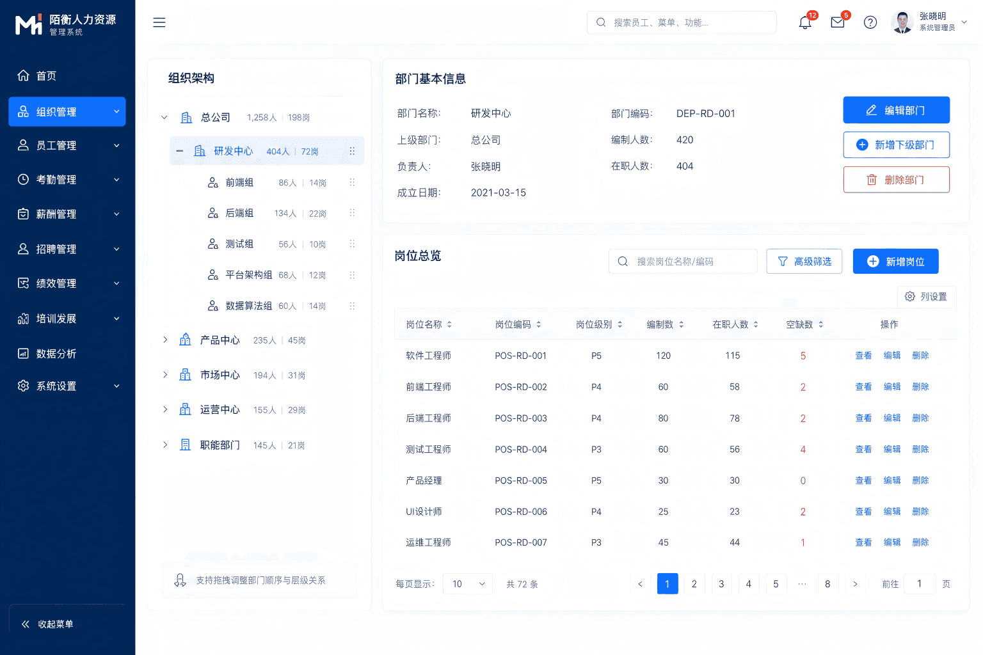Collapse the sidebar with 收起菜单

coord(47,624)
